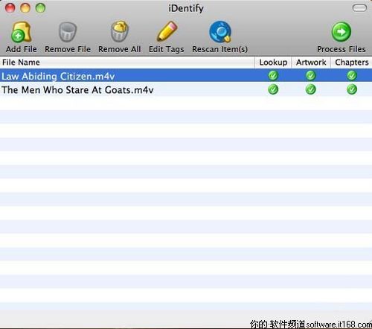Start Process Files with the green arrow

(x=341, y=32)
